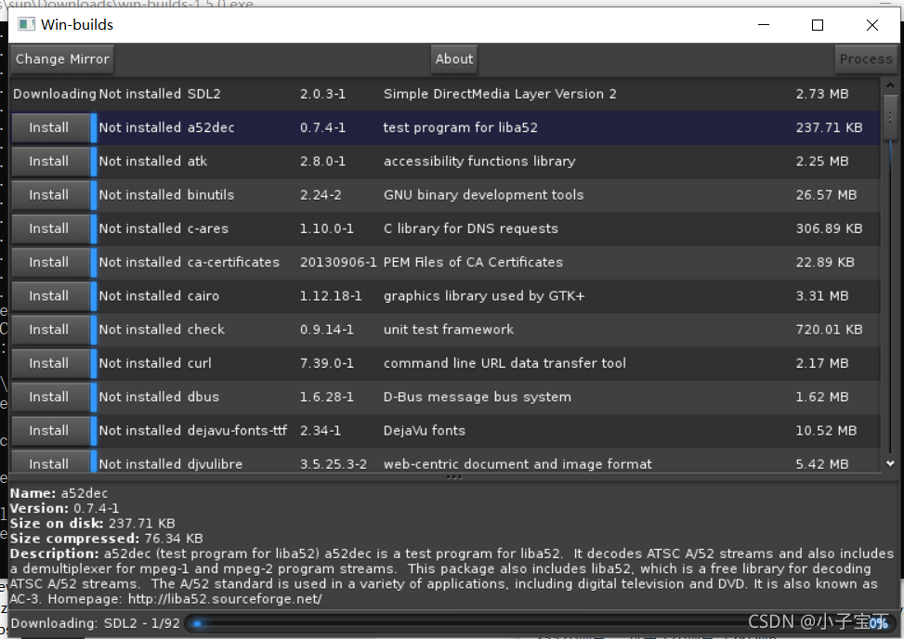Viewport: 904px width, 639px height.
Task: Click description 'DejaVu fonts'
Action: click(x=425, y=431)
